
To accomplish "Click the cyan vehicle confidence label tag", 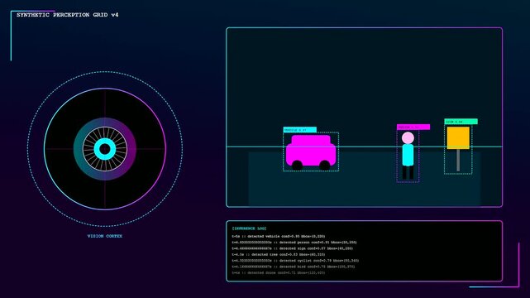I will click(x=300, y=130).
